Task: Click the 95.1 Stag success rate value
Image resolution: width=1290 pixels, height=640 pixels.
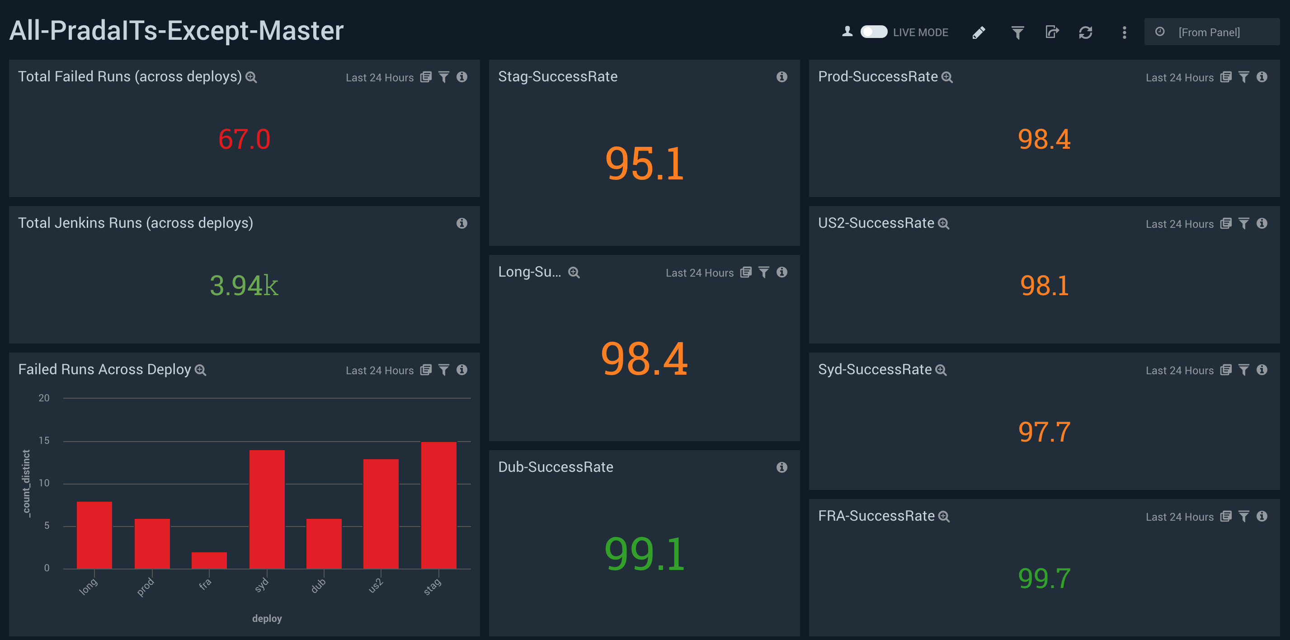Action: point(645,163)
